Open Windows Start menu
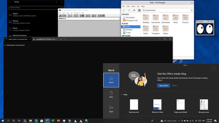 (x=3, y=121)
